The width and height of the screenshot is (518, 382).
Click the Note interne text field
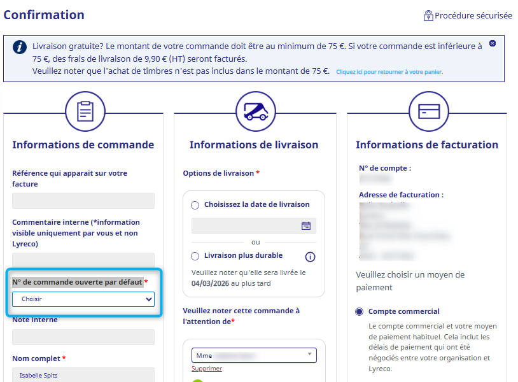tap(83, 337)
